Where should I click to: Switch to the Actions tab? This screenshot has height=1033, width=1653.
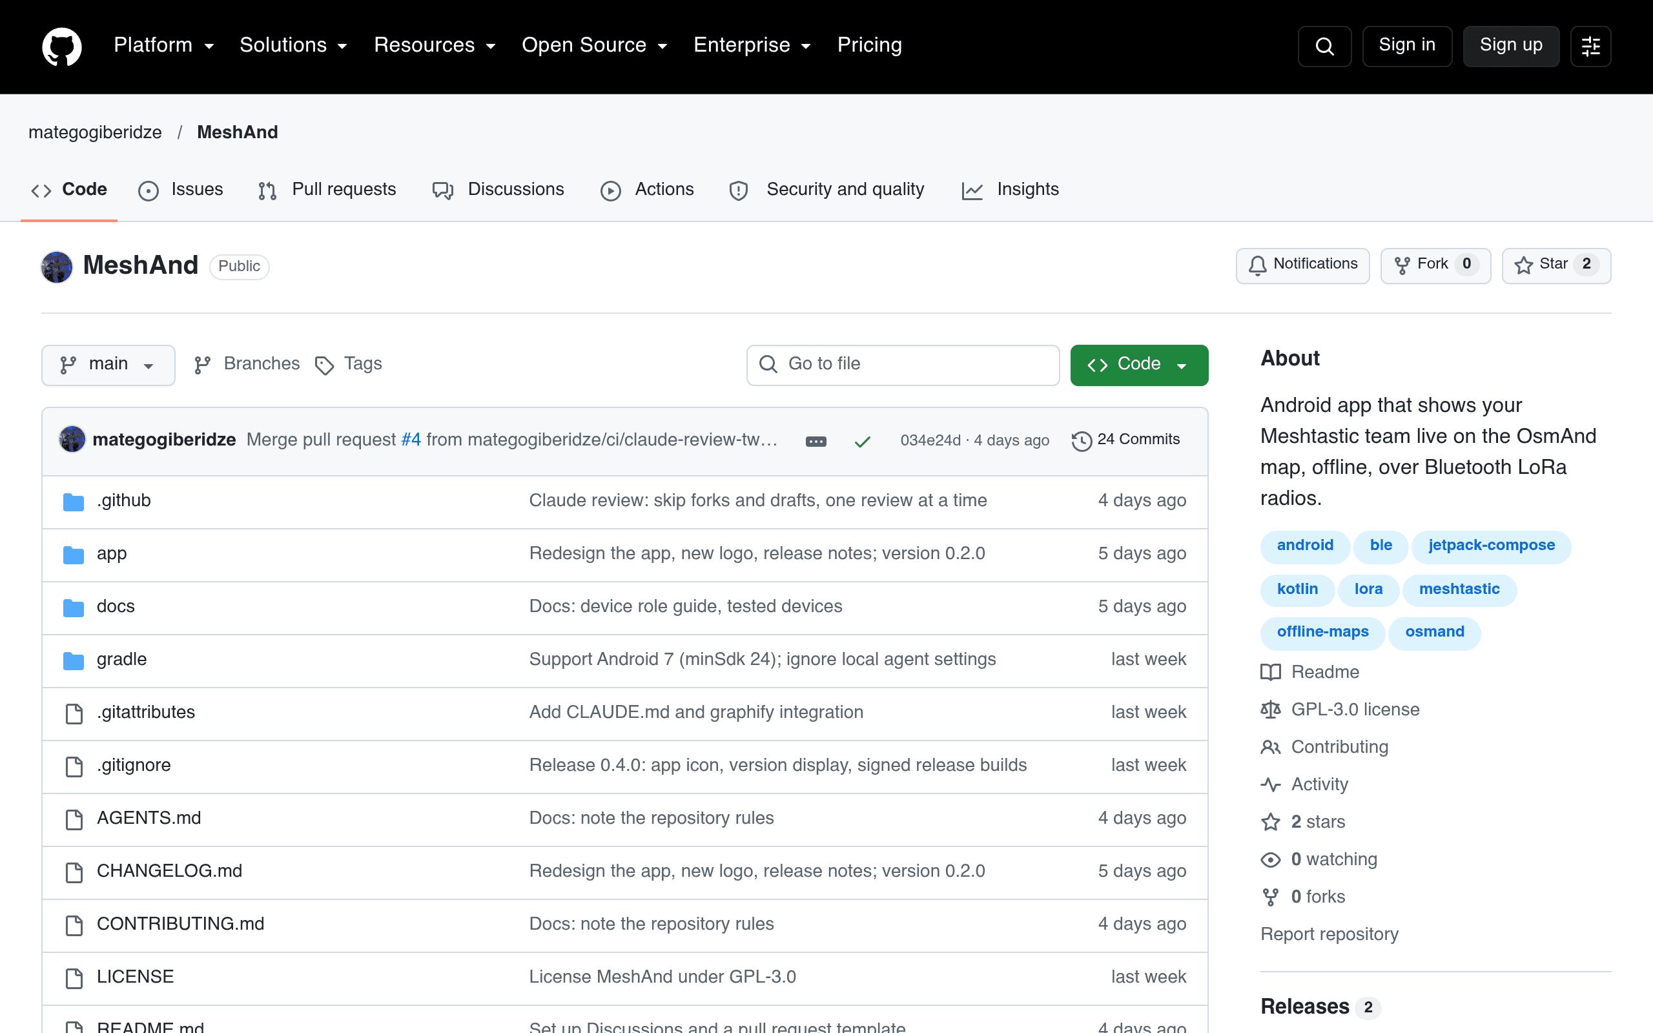pos(647,190)
